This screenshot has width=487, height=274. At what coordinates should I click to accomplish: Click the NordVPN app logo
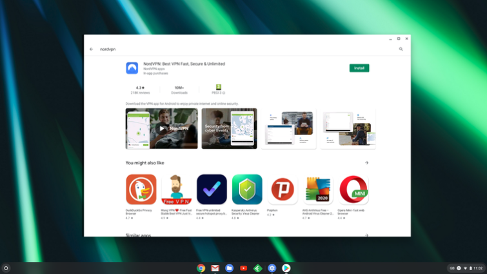pyautogui.click(x=132, y=68)
